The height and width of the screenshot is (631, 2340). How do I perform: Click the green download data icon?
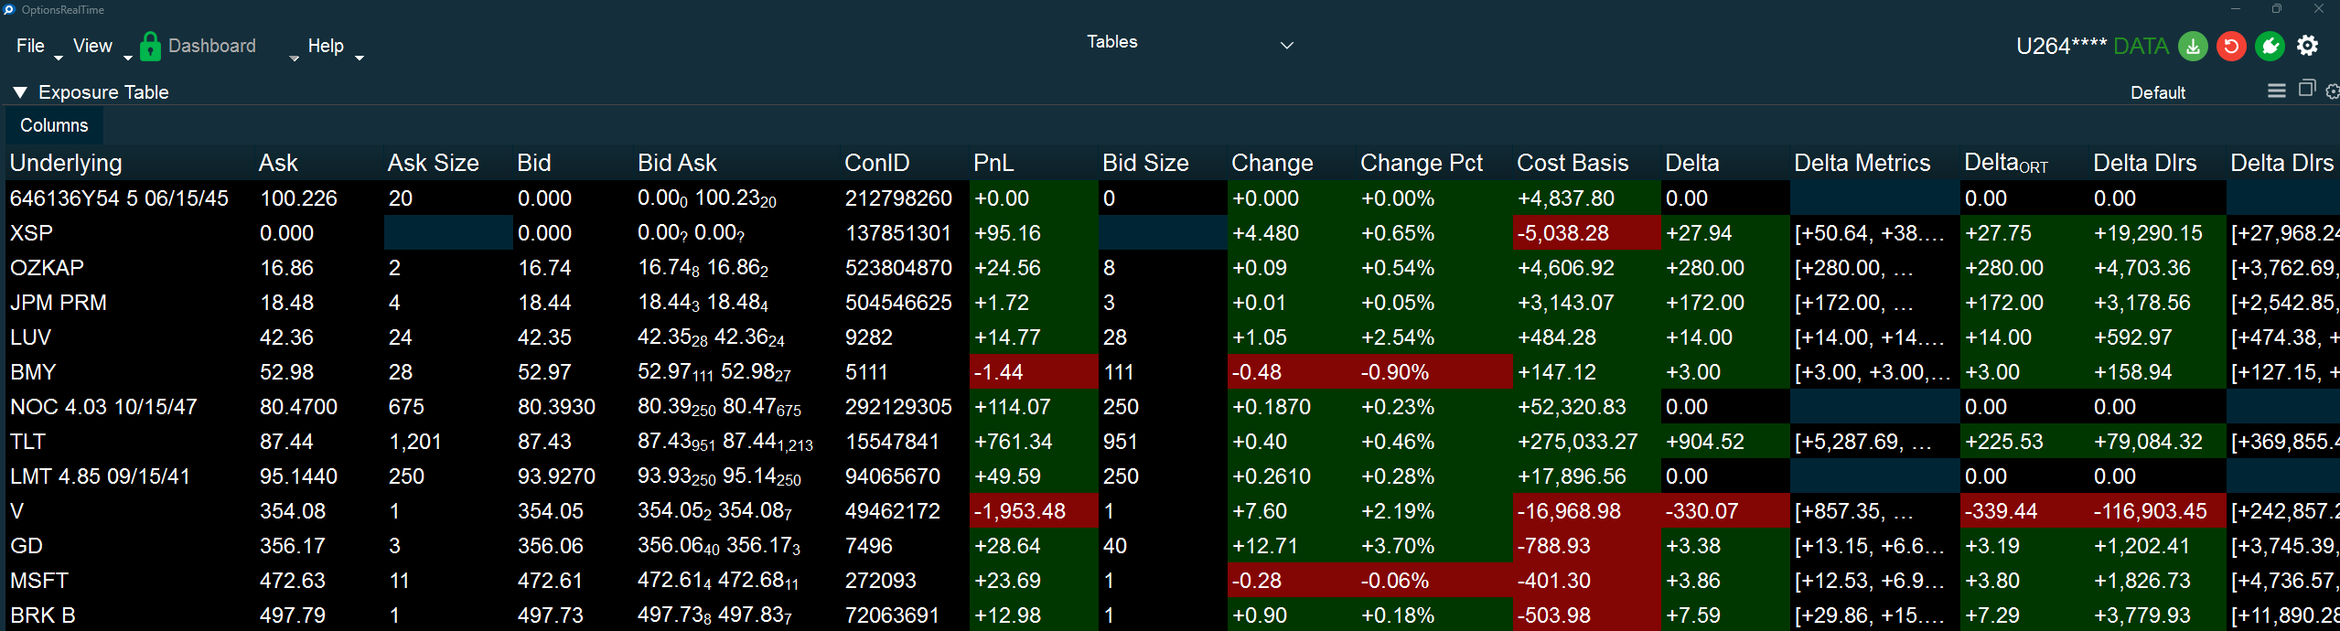[x=2193, y=46]
